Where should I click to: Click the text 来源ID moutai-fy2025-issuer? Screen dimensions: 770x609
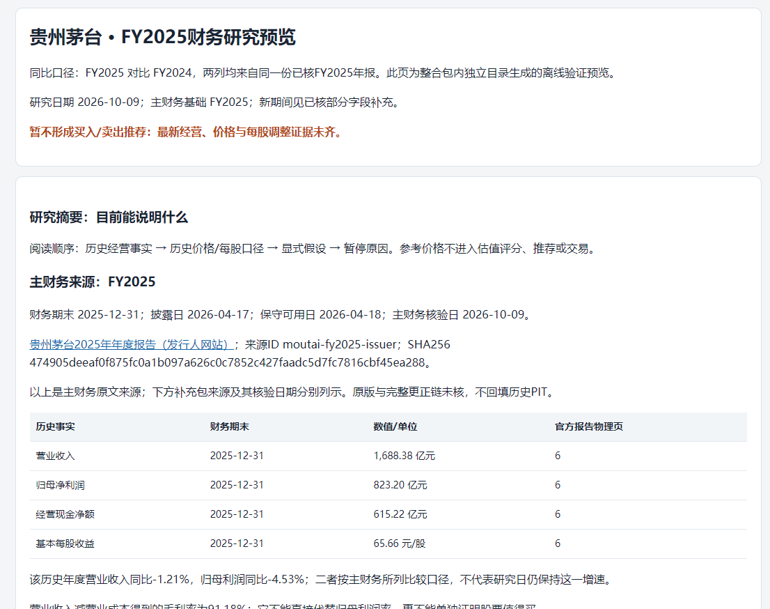[321, 344]
